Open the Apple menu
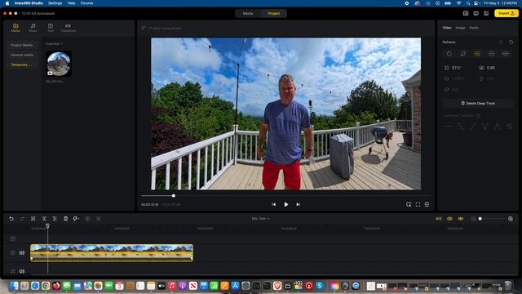The image size is (522, 294). [x=7, y=3]
